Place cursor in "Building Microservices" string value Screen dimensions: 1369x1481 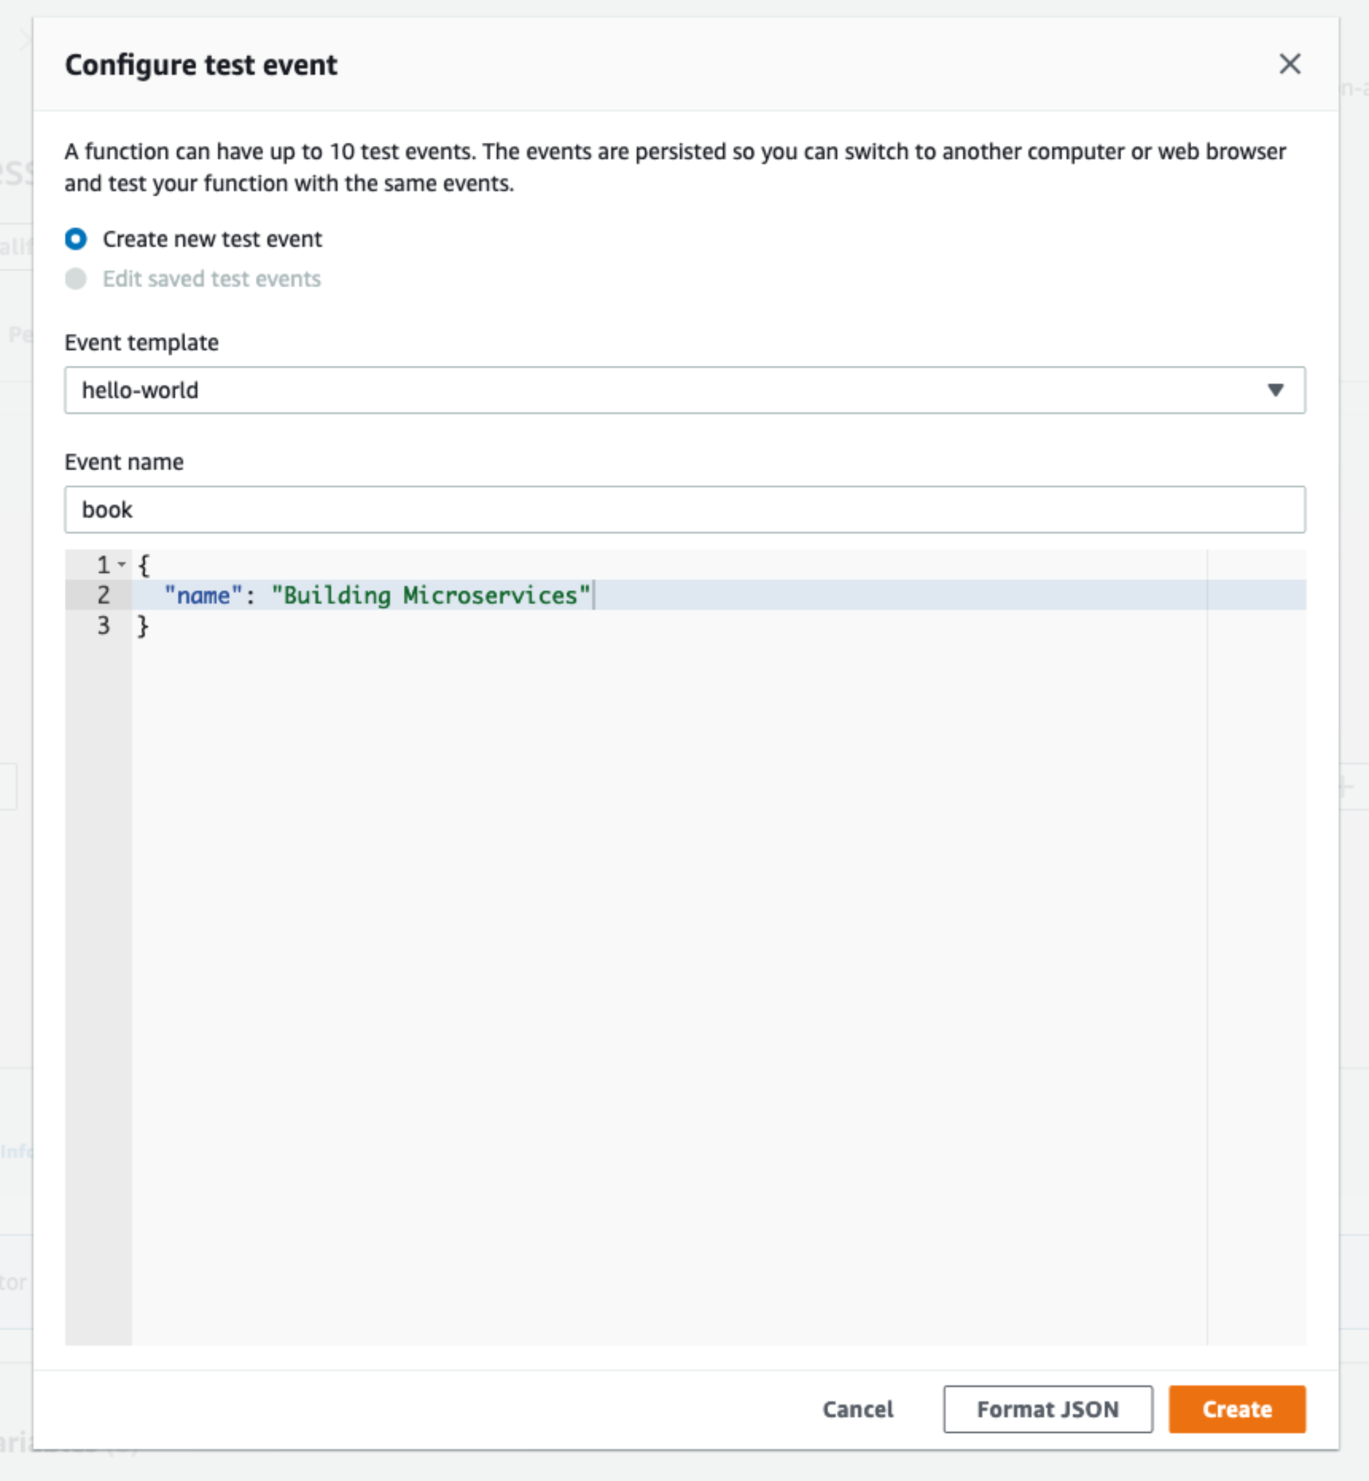[x=430, y=595]
